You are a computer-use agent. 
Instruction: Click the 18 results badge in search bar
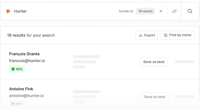pyautogui.click(x=146, y=11)
